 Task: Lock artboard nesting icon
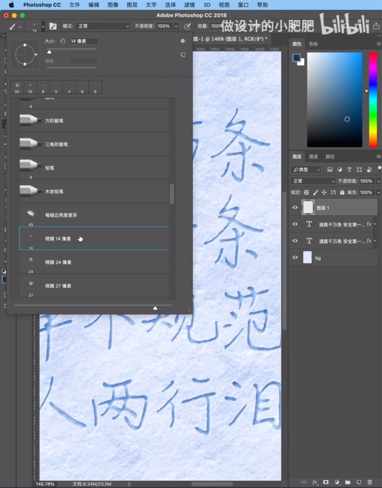333,192
